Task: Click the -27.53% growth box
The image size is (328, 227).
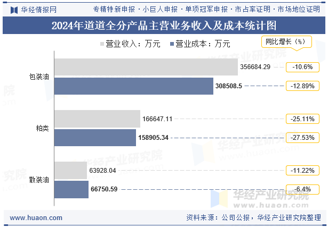Action: pyautogui.click(x=302, y=138)
